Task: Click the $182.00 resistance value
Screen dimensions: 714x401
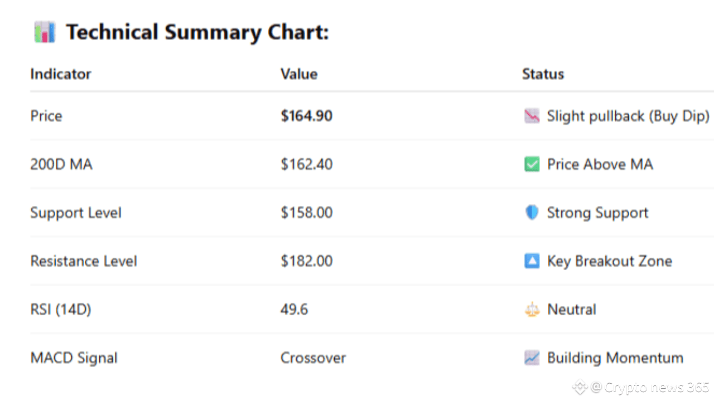Action: [x=307, y=261]
